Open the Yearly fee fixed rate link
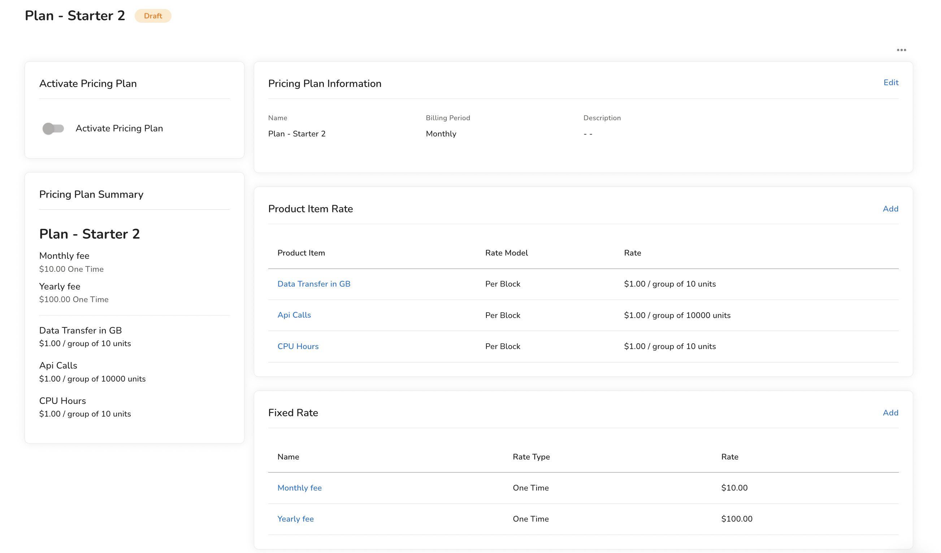The width and height of the screenshot is (941, 553). pyautogui.click(x=295, y=519)
